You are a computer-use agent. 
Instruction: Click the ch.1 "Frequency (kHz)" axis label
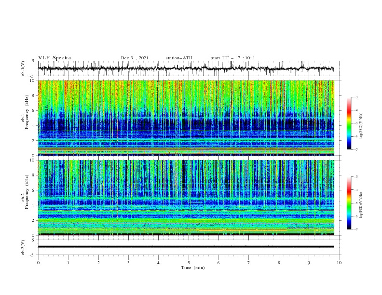27,112
